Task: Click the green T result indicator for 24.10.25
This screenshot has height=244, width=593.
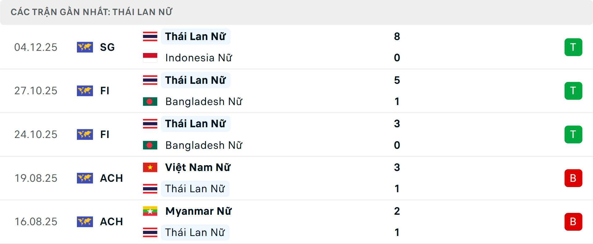Action: 573,134
